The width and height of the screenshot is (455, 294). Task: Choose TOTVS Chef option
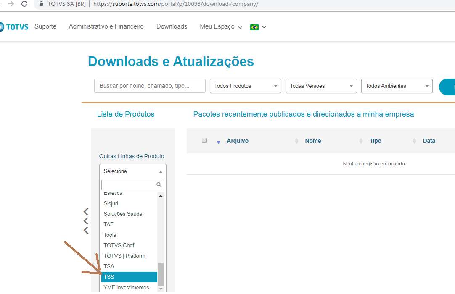[x=129, y=246]
